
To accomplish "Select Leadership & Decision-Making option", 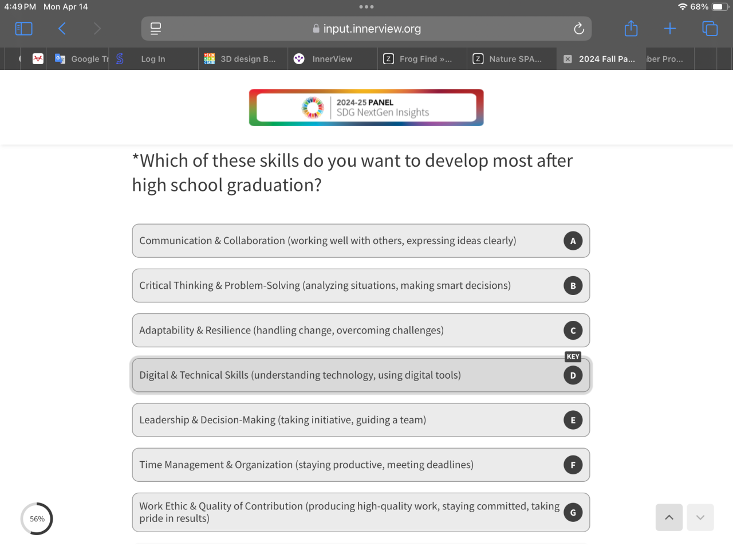I will pos(361,420).
